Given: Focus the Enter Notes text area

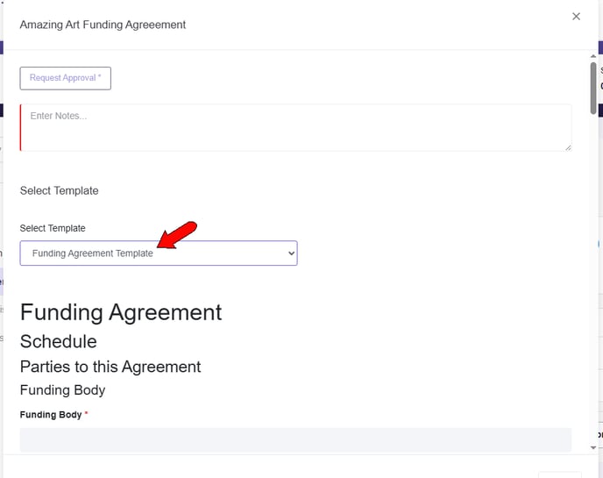Looking at the screenshot, I should (295, 128).
